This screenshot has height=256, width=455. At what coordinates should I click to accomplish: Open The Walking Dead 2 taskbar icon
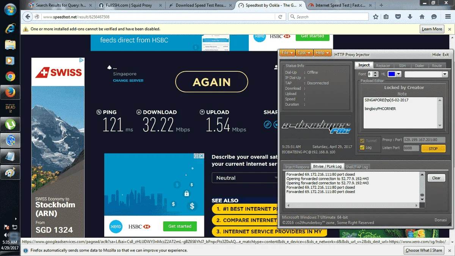pyautogui.click(x=10, y=108)
